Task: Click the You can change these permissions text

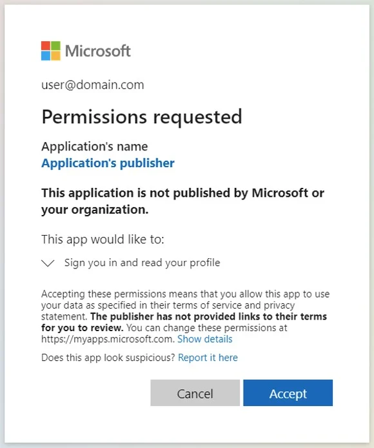Action: coord(207,328)
